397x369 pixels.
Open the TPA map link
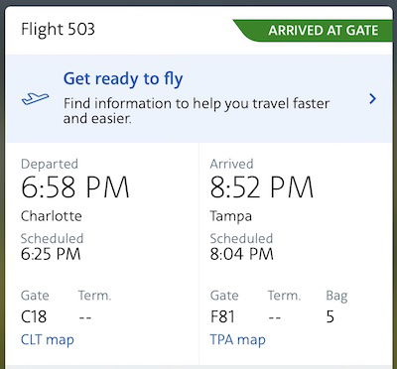pyautogui.click(x=237, y=340)
